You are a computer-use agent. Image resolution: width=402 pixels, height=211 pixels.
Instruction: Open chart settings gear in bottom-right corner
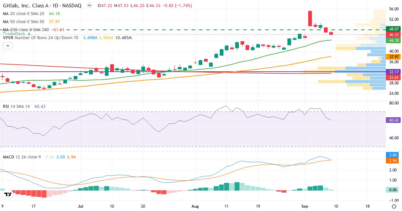[394, 206]
